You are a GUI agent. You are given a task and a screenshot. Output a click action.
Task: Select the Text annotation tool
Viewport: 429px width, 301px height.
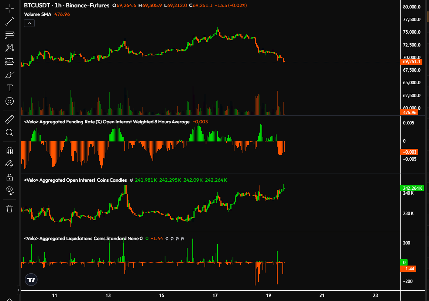pos(10,88)
